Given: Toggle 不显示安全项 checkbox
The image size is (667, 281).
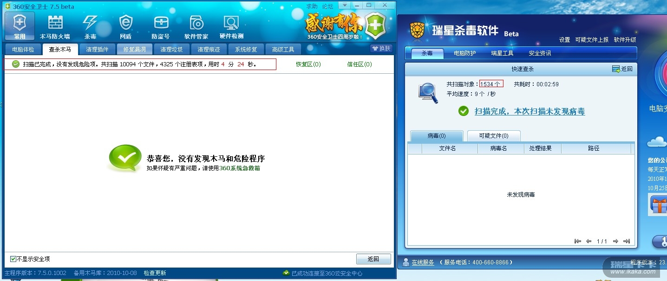Looking at the screenshot, I should [13, 259].
